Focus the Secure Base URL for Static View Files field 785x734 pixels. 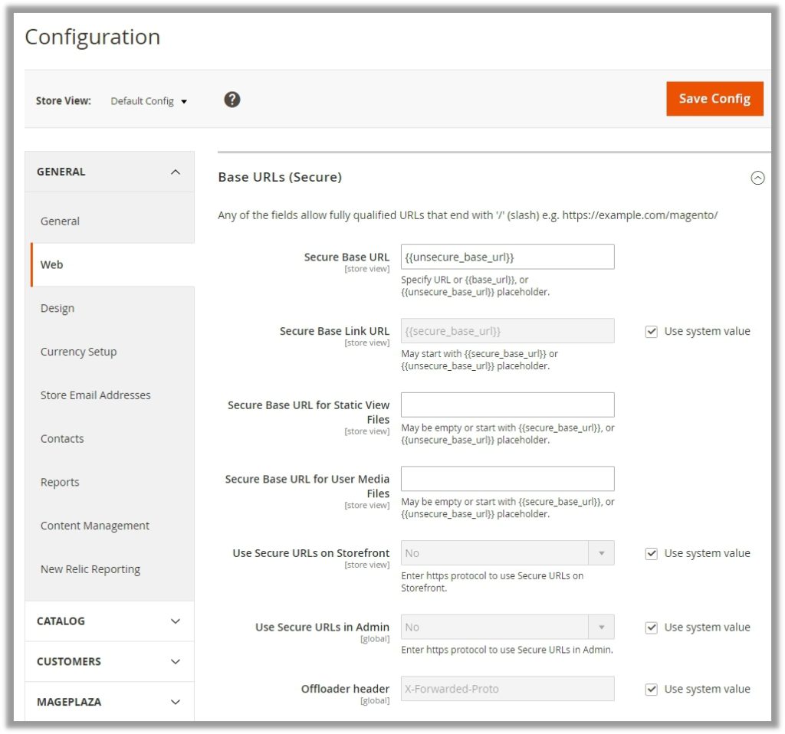coord(507,405)
